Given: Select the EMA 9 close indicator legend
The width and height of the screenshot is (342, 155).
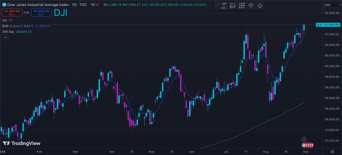Looking at the screenshot, I should (x=18, y=26).
